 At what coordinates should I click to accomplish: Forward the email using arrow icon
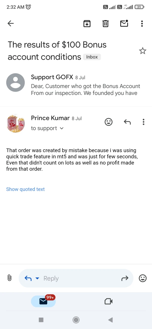[x=125, y=278]
